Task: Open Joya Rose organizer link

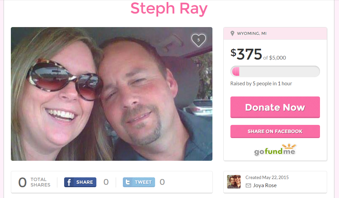Action: 265,185
